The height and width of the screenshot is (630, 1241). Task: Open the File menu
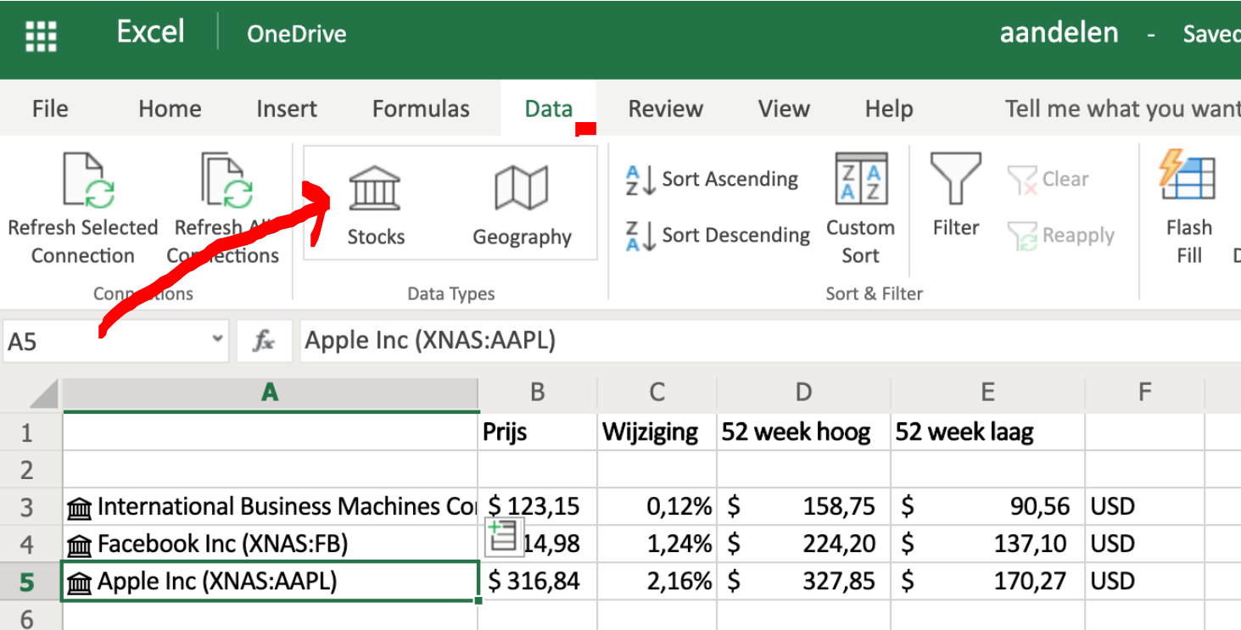(50, 109)
